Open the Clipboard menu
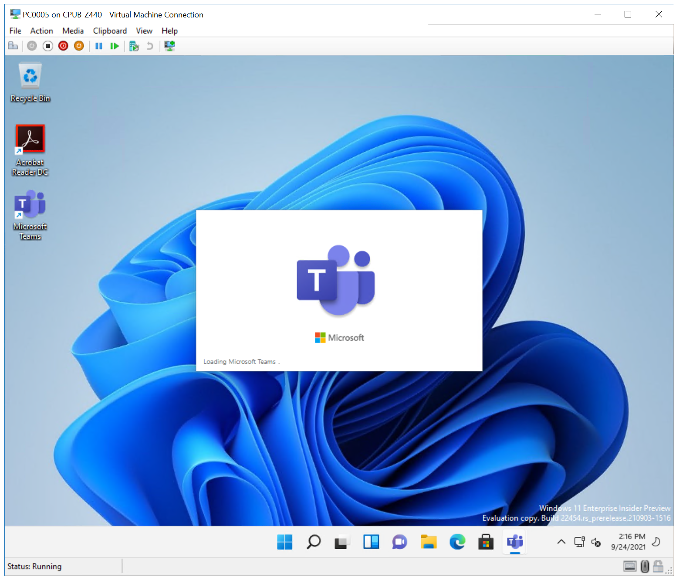 [x=110, y=31]
